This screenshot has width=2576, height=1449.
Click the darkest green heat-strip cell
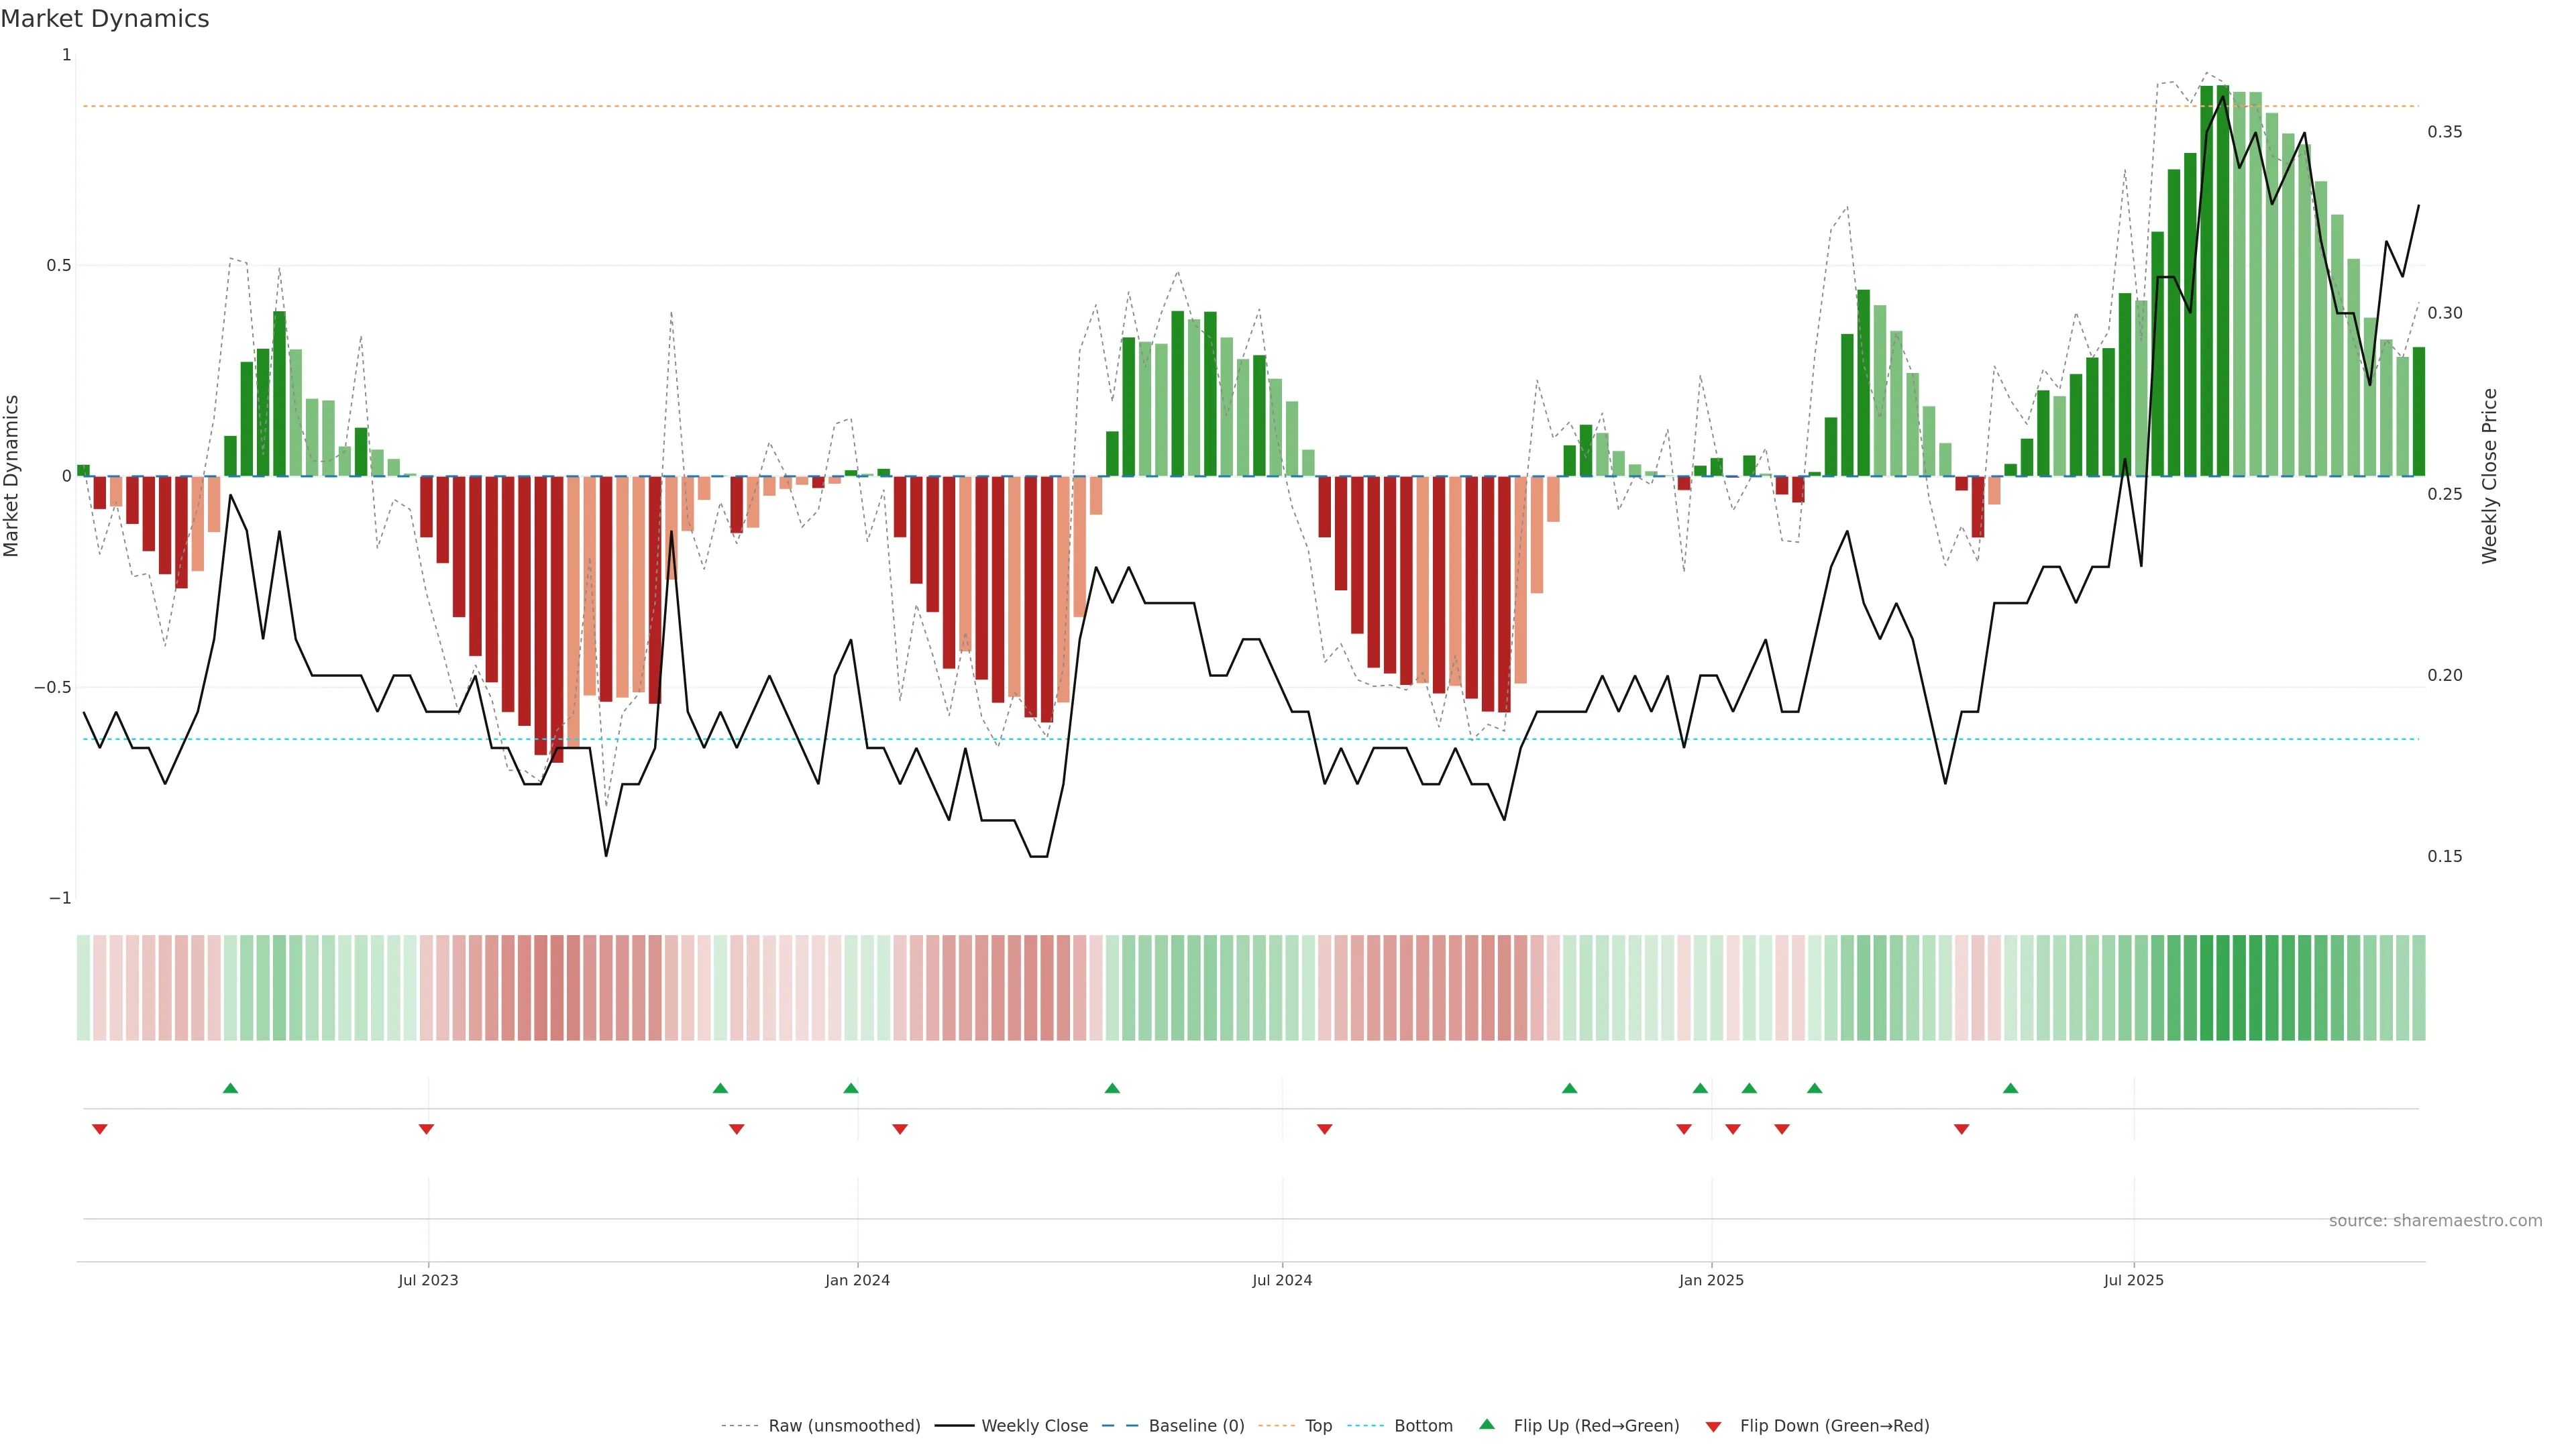tap(2223, 988)
